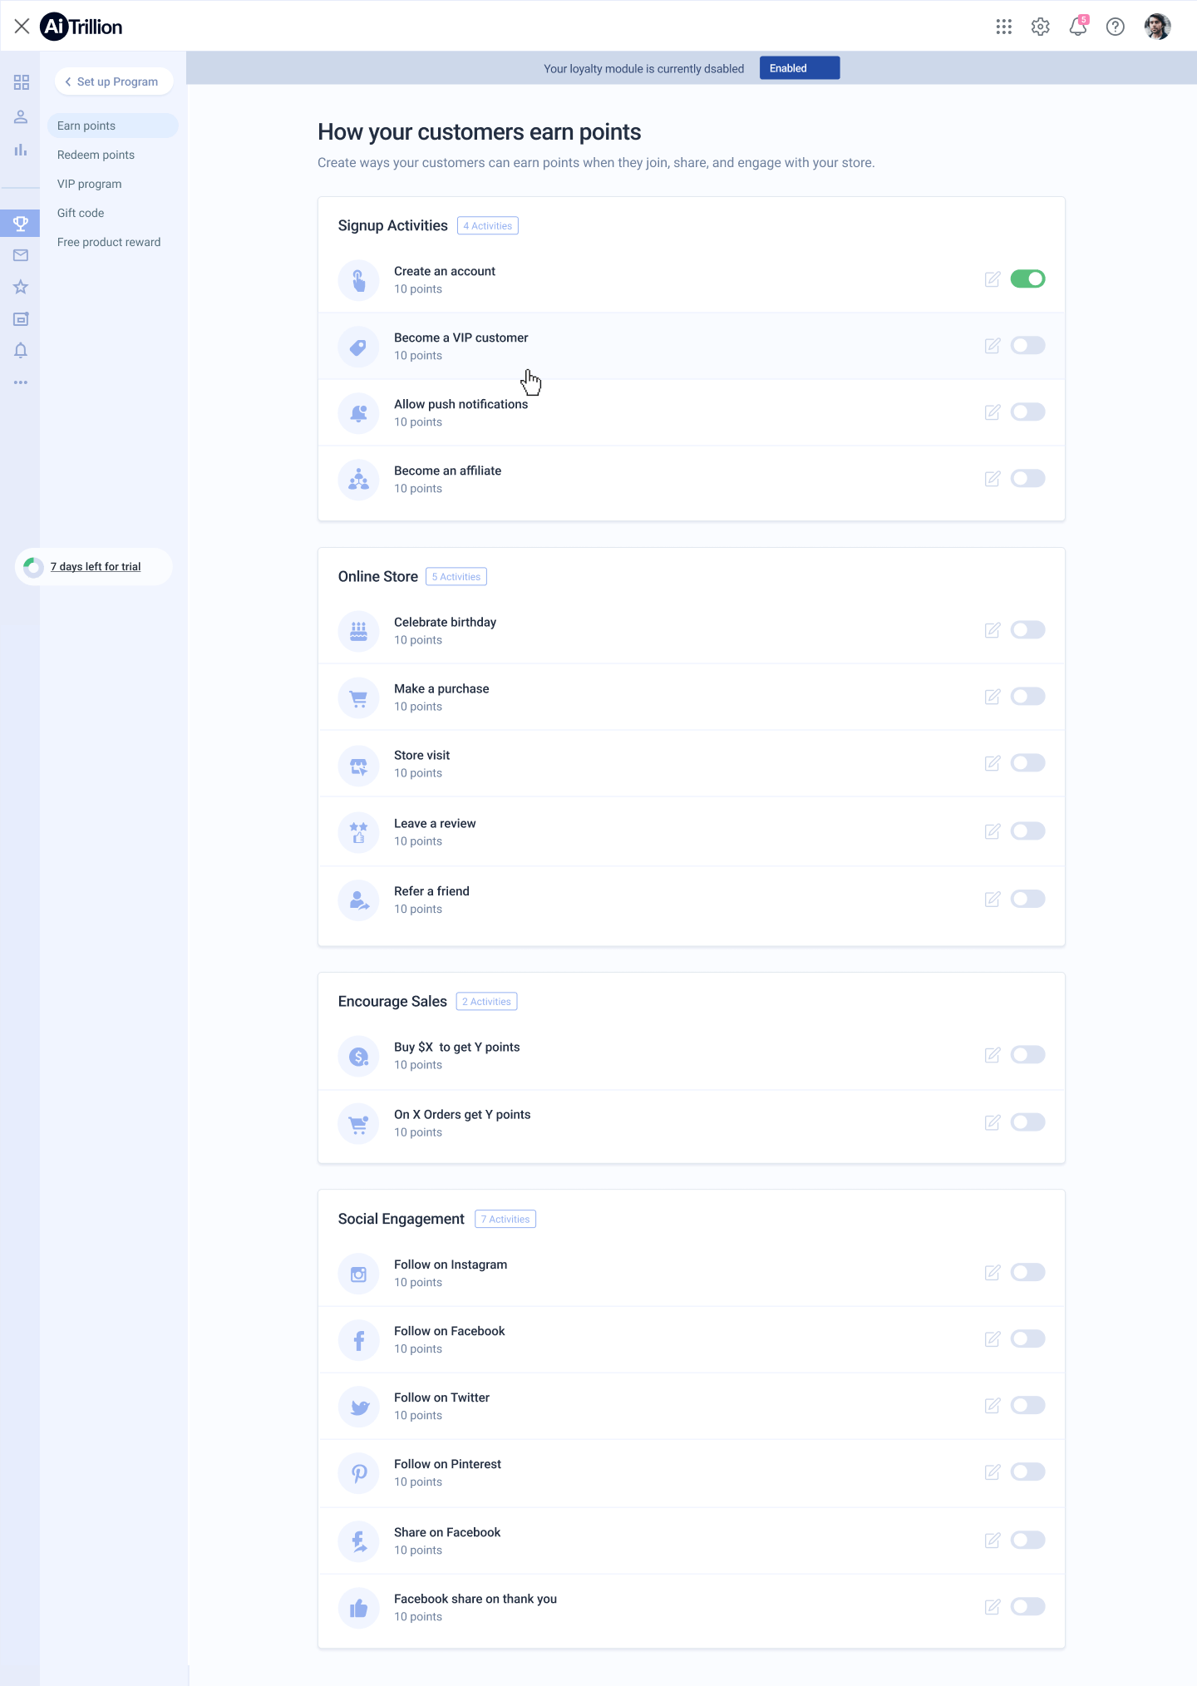Viewport: 1197px width, 1686px height.
Task: Edit Become a VIP customer activity
Action: 993,346
